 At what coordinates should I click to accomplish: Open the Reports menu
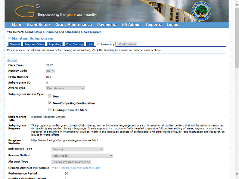click(x=153, y=25)
